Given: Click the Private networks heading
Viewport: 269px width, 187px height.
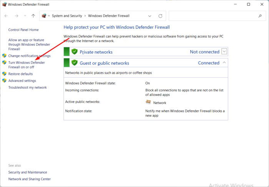Looking at the screenshot, I should point(96,52).
